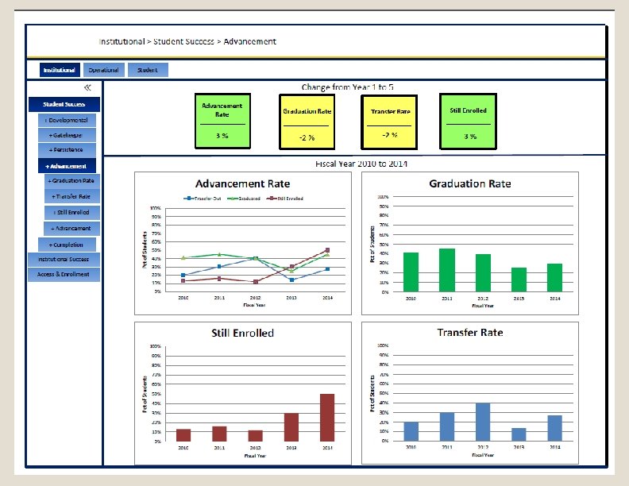629x486 pixels.
Task: Click the 2014 red Still Enrolled bar
Action: coord(327,418)
